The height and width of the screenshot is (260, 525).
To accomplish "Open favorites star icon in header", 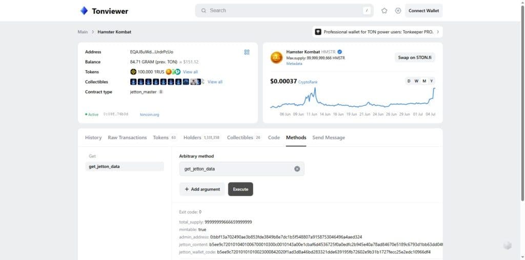I will [384, 11].
